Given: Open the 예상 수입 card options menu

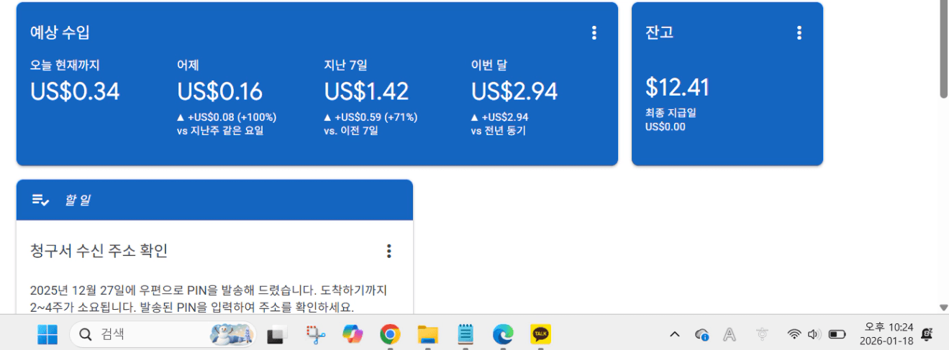Looking at the screenshot, I should coord(594,32).
